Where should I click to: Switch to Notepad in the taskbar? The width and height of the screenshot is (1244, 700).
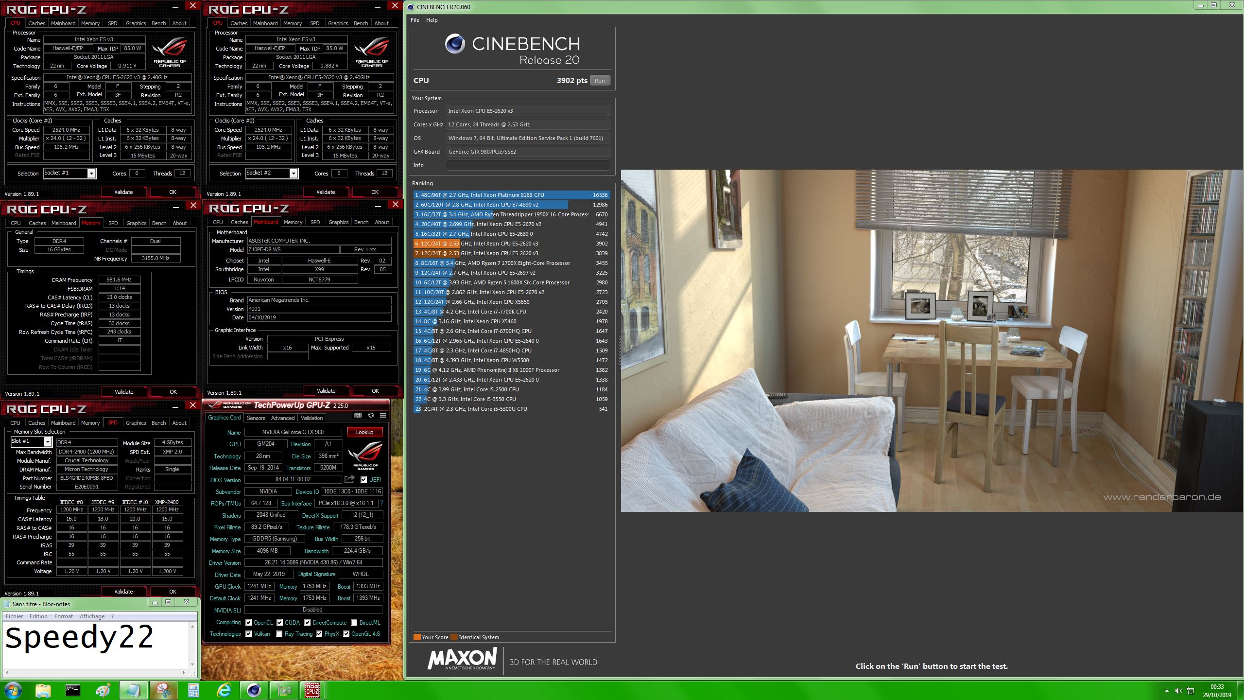[133, 690]
